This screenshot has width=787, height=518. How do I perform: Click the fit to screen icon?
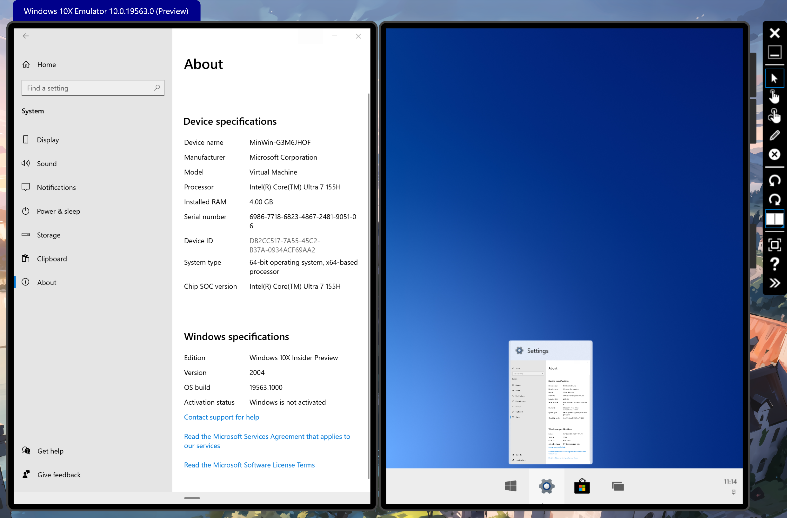774,245
